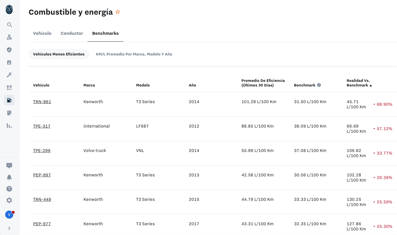Image resolution: width=397 pixels, height=235 pixels.
Task: Click the Combustible y energía page title
Action: [x=71, y=12]
